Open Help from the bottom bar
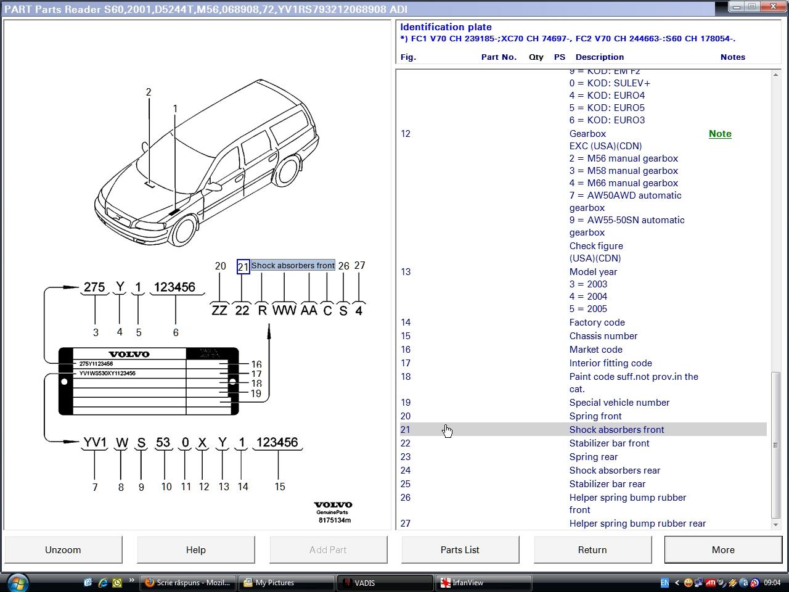Image resolution: width=789 pixels, height=592 pixels. (x=196, y=549)
